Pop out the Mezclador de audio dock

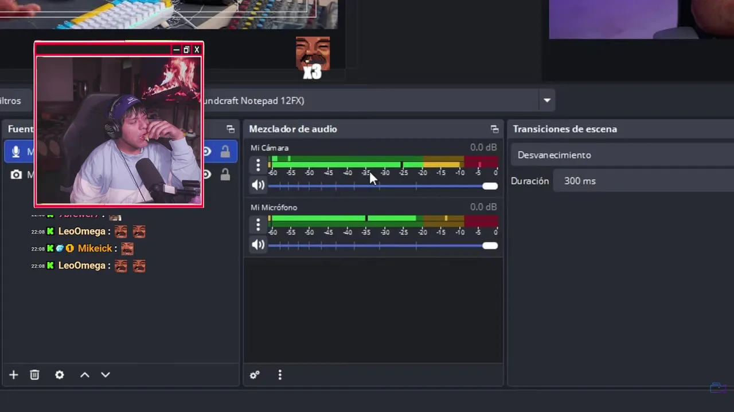click(494, 129)
